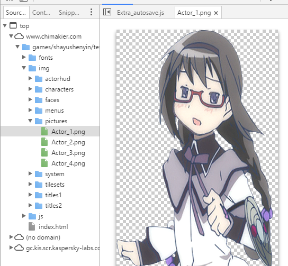The width and height of the screenshot is (288, 266).
Task: Open Actor_2.png from the tree
Action: (x=68, y=142)
